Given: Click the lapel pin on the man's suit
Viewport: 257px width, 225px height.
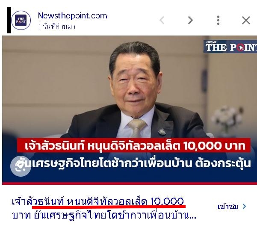Looking at the screenshot, I should pyautogui.click(x=162, y=131).
